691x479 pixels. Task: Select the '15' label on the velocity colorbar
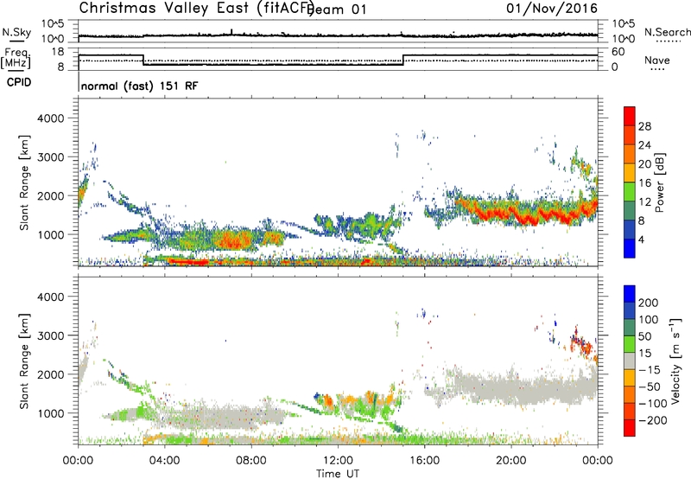tap(644, 354)
